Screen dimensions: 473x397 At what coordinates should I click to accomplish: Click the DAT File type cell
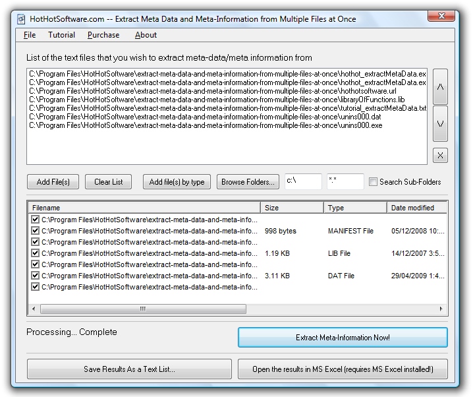[341, 276]
